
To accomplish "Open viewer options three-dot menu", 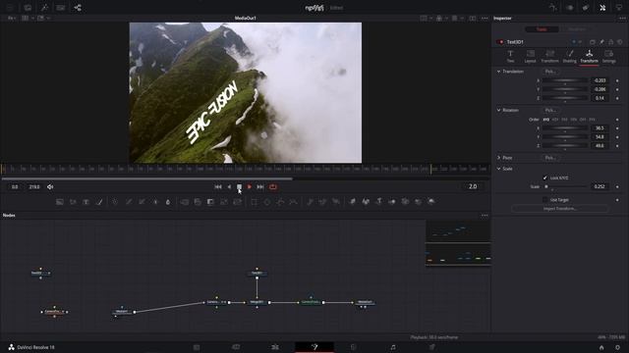I will tap(485, 19).
